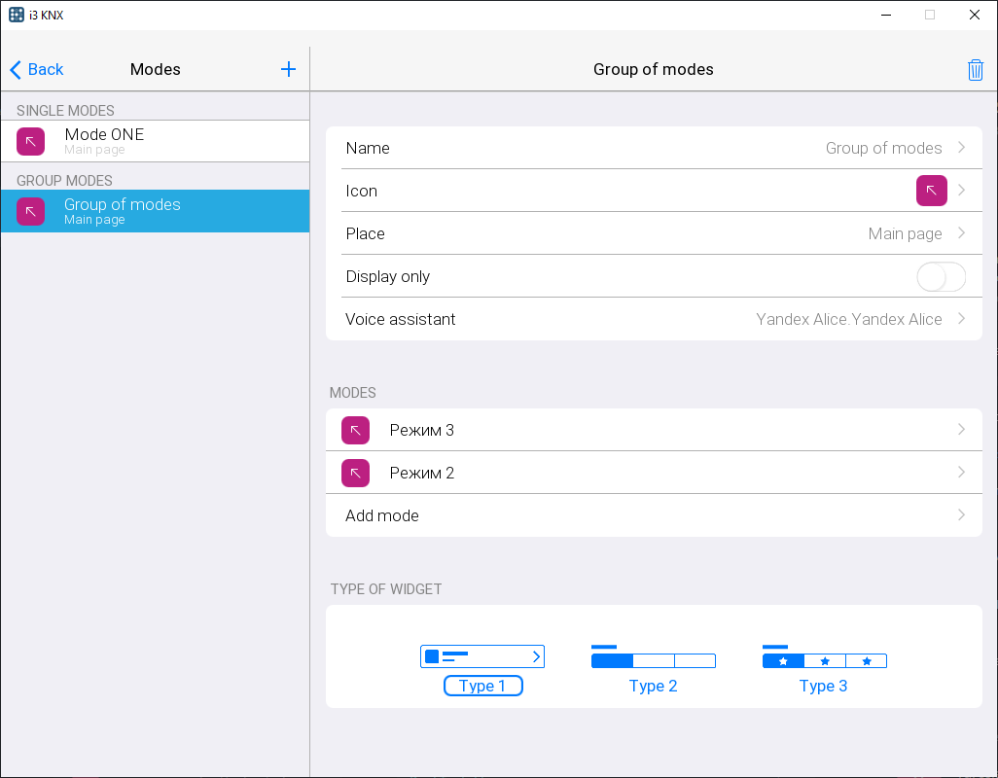Select Mode ONE under Single Modes
This screenshot has height=778, width=998.
[x=156, y=141]
